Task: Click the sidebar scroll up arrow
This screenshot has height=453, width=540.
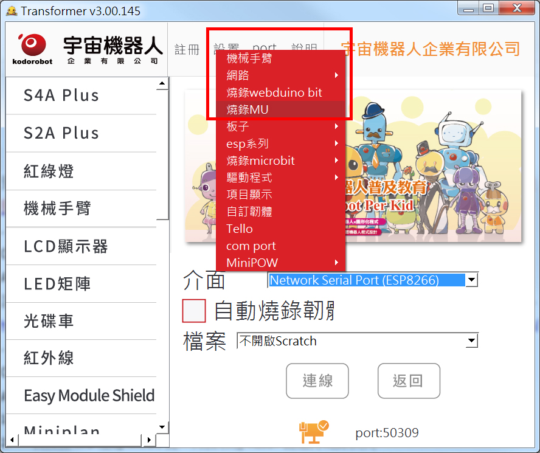Action: pos(162,84)
